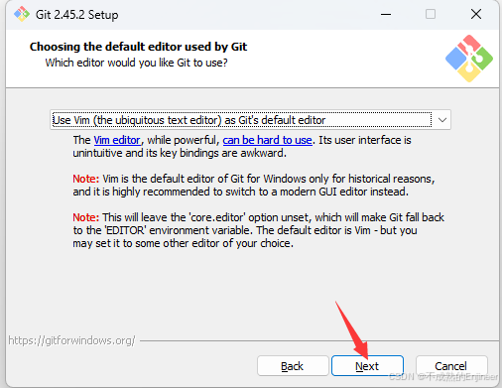Click the note about 'core.editor' option unset
The height and width of the screenshot is (388, 502).
[258, 230]
